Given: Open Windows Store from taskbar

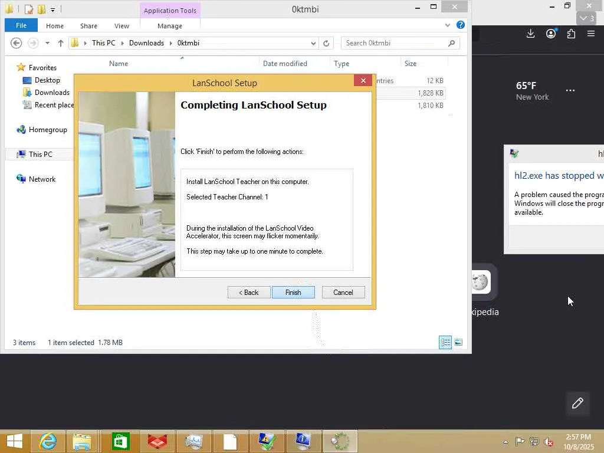Looking at the screenshot, I should tap(120, 441).
